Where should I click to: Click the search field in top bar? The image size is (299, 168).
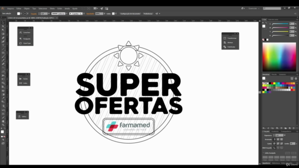(x=272, y=8)
